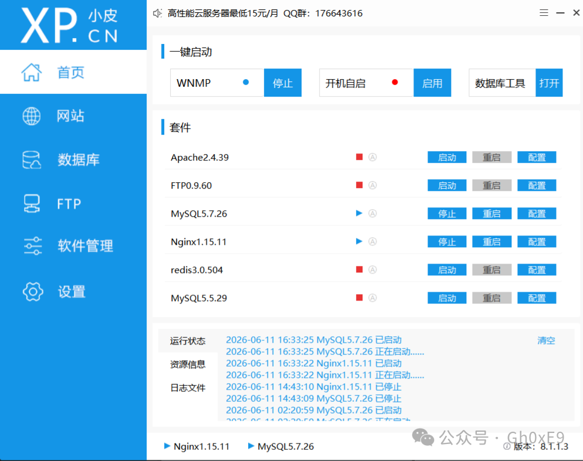
Task: Toggle auto-start A icon for FTP0.9.60
Action: (x=372, y=185)
